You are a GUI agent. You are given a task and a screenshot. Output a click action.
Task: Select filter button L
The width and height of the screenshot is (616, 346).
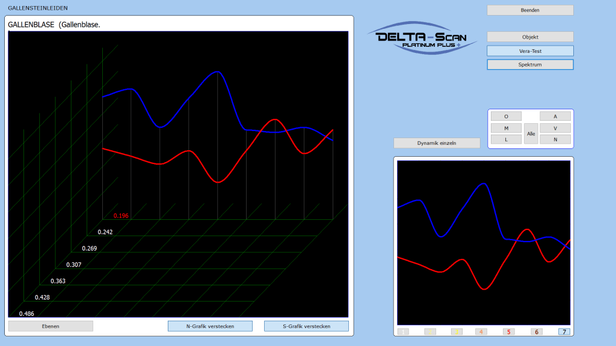(506, 139)
